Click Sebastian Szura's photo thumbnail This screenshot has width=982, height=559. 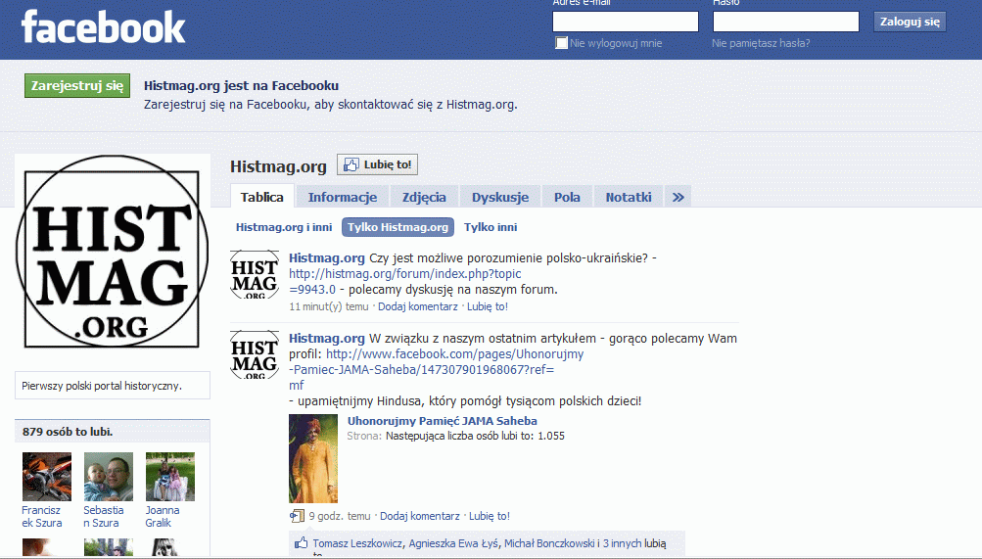(x=109, y=477)
